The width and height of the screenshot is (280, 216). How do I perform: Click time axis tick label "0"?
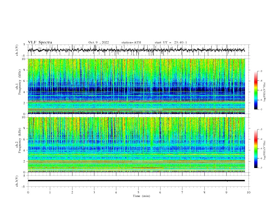tap(28, 192)
